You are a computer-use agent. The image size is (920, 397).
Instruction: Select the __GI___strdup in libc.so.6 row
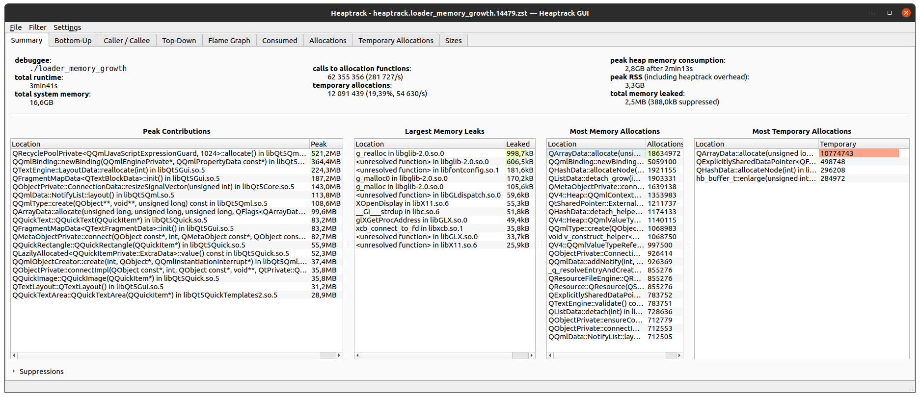point(445,212)
